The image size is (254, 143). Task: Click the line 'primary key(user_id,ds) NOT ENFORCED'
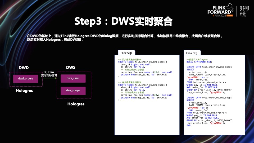click(144, 75)
